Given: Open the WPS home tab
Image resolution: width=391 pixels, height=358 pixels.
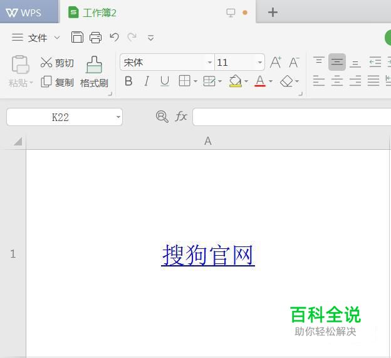Looking at the screenshot, I should [x=29, y=12].
